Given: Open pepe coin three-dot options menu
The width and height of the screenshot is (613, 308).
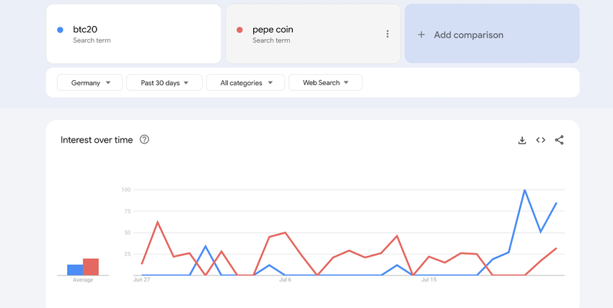Looking at the screenshot, I should (387, 34).
